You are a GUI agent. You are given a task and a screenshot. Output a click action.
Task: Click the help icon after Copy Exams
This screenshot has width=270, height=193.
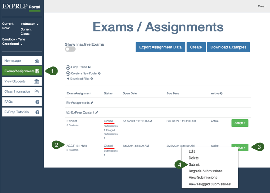pos(89,67)
